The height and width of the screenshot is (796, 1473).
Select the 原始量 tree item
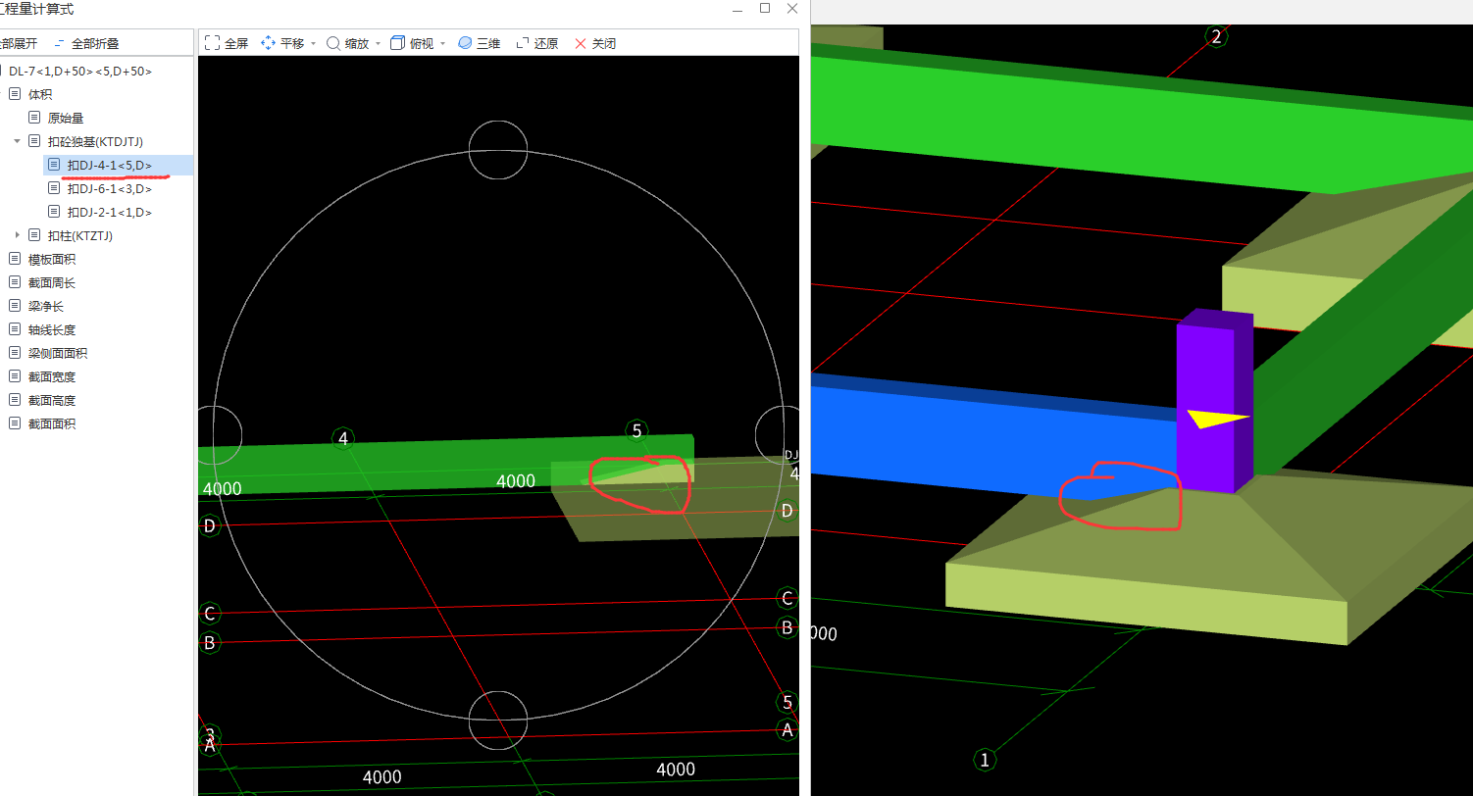(x=66, y=119)
